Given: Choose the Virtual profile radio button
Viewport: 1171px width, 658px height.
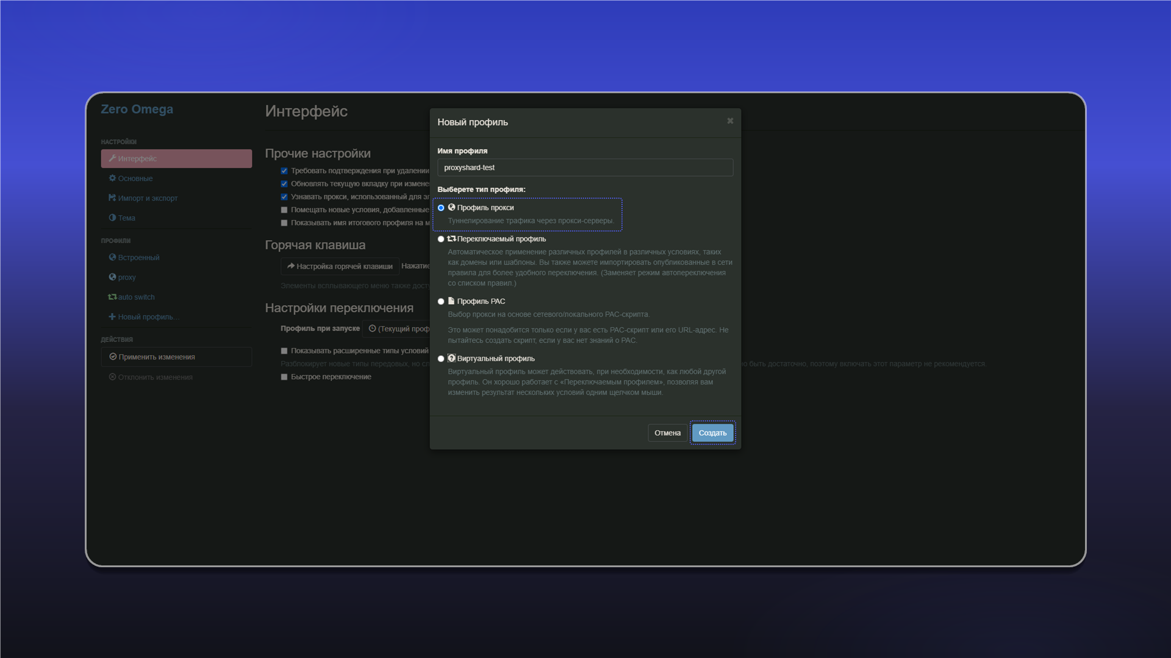Looking at the screenshot, I should tap(441, 359).
